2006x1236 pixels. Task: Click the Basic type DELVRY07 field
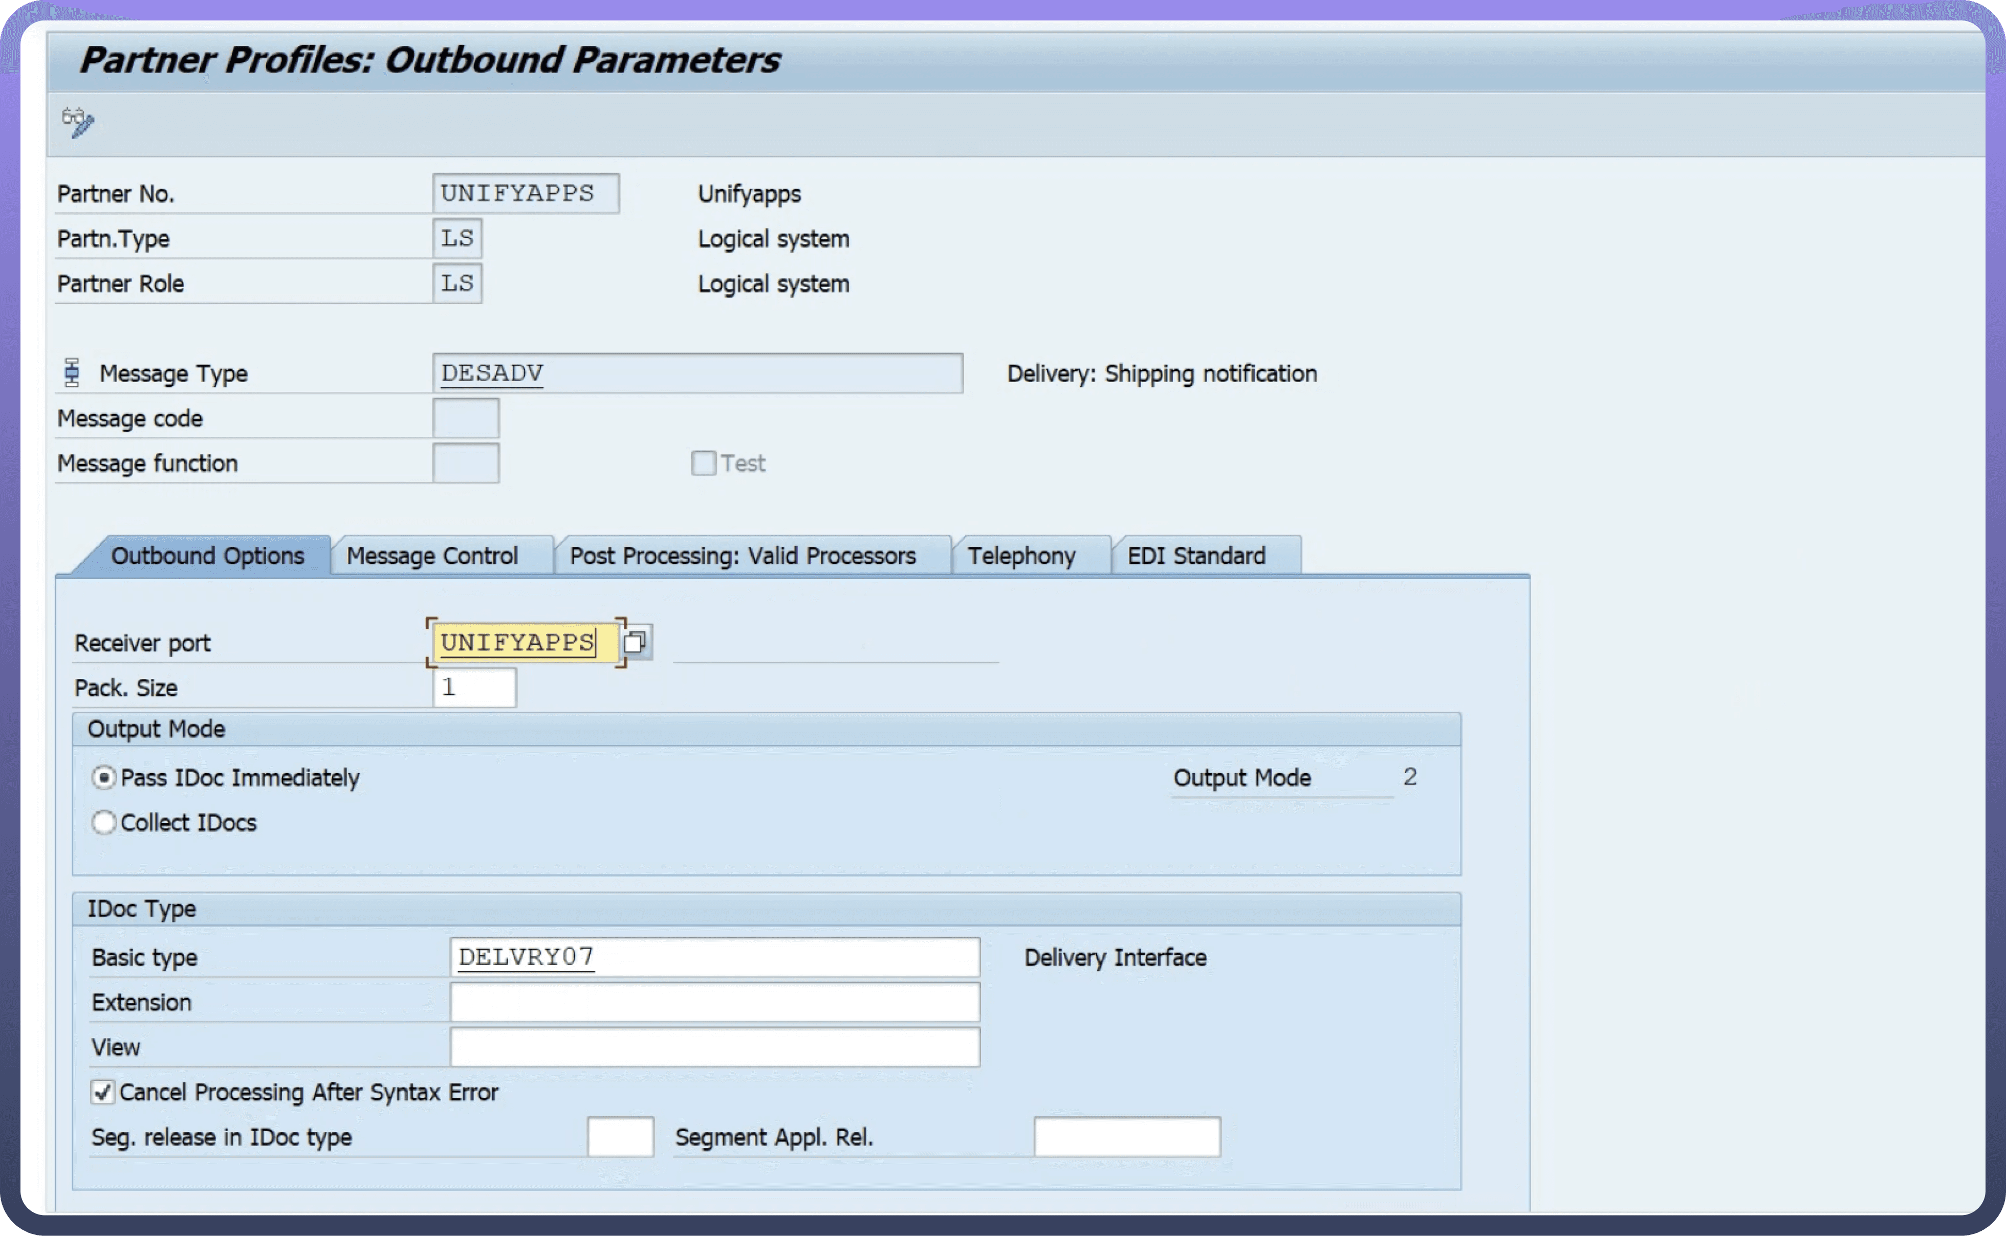click(714, 957)
